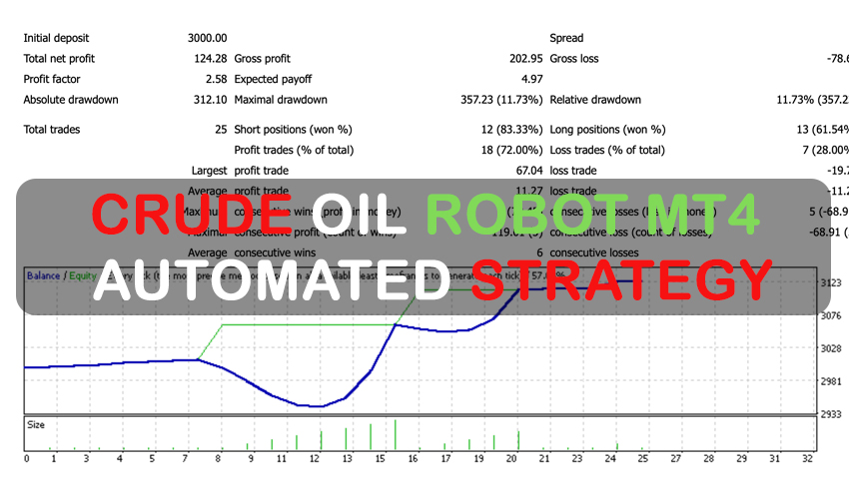Click the x-axis trade number 12

pos(314,459)
